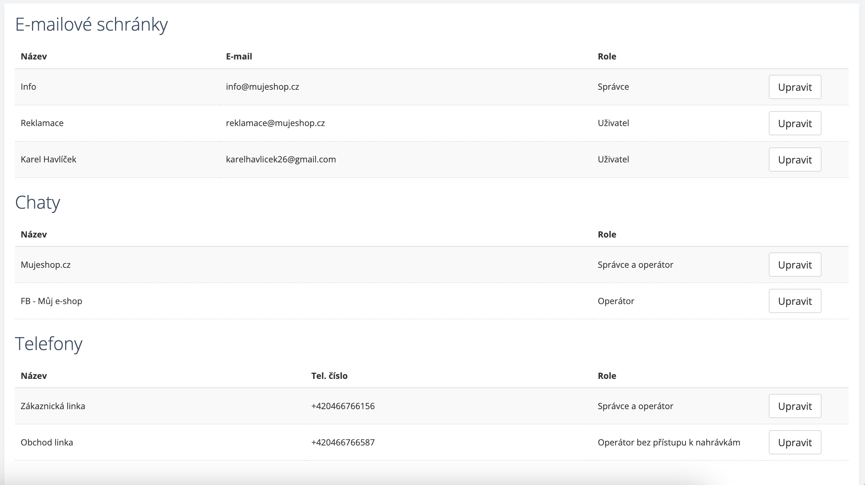Click the karelhavlicek26@gmail.com email
Viewport: 865px width, 485px height.
point(281,160)
